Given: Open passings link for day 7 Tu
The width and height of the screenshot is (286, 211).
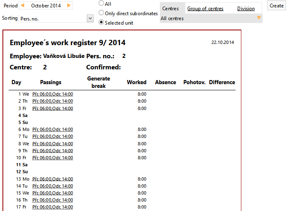Looking at the screenshot, I should point(53,136).
